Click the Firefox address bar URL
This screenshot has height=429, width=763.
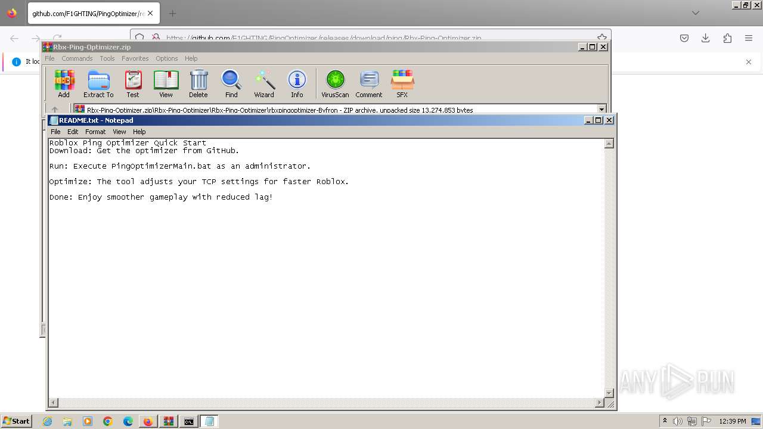coord(324,38)
